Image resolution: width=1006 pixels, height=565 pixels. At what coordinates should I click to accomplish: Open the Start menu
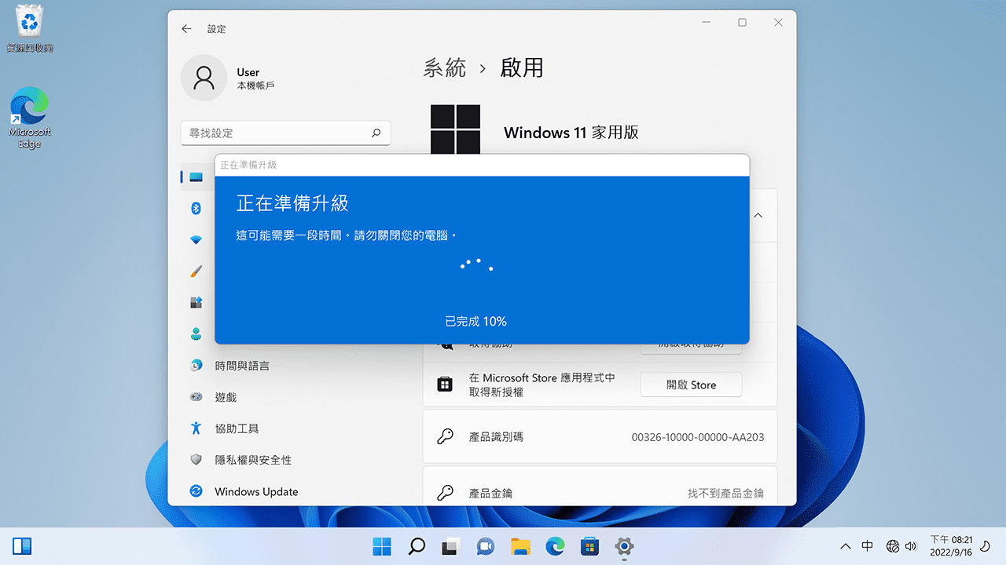click(x=382, y=546)
